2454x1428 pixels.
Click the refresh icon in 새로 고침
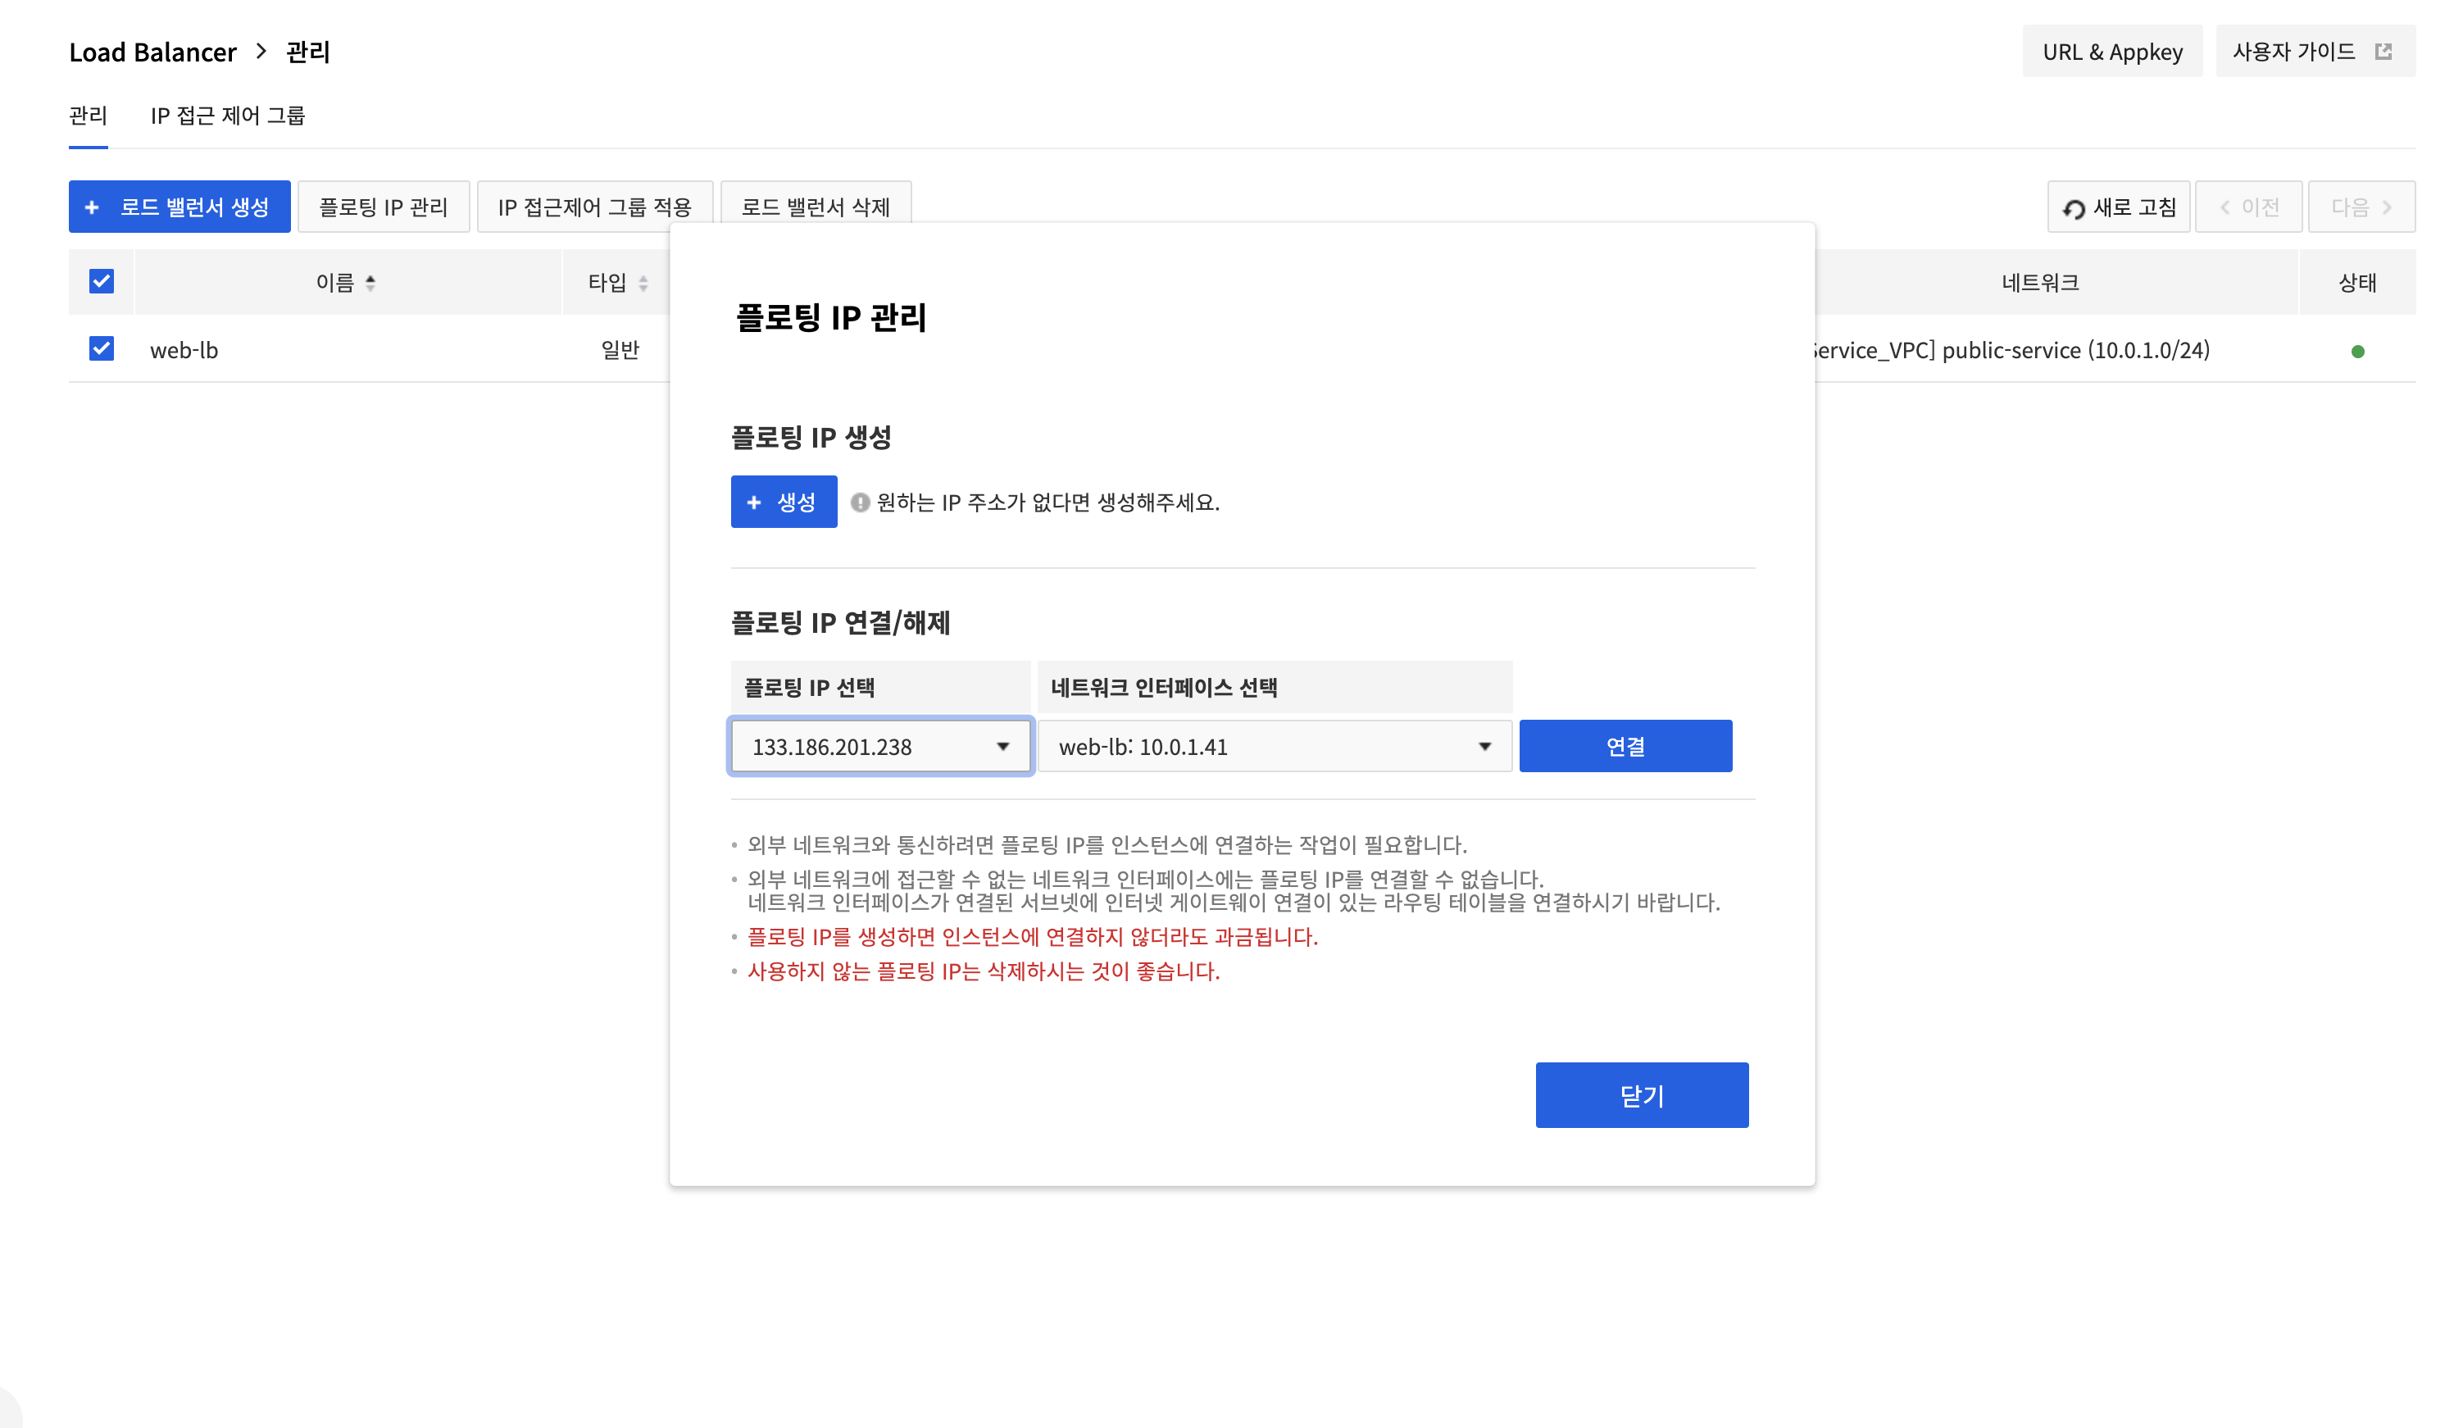pyautogui.click(x=2073, y=208)
